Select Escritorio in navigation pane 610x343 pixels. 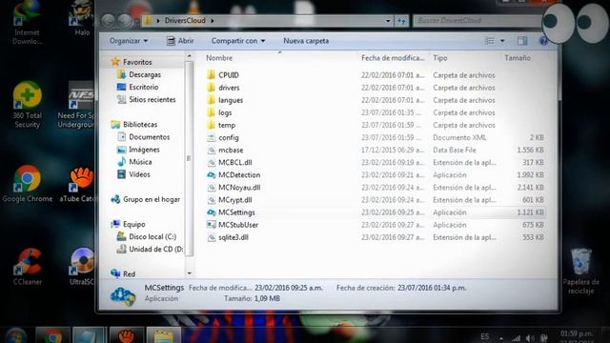click(137, 87)
